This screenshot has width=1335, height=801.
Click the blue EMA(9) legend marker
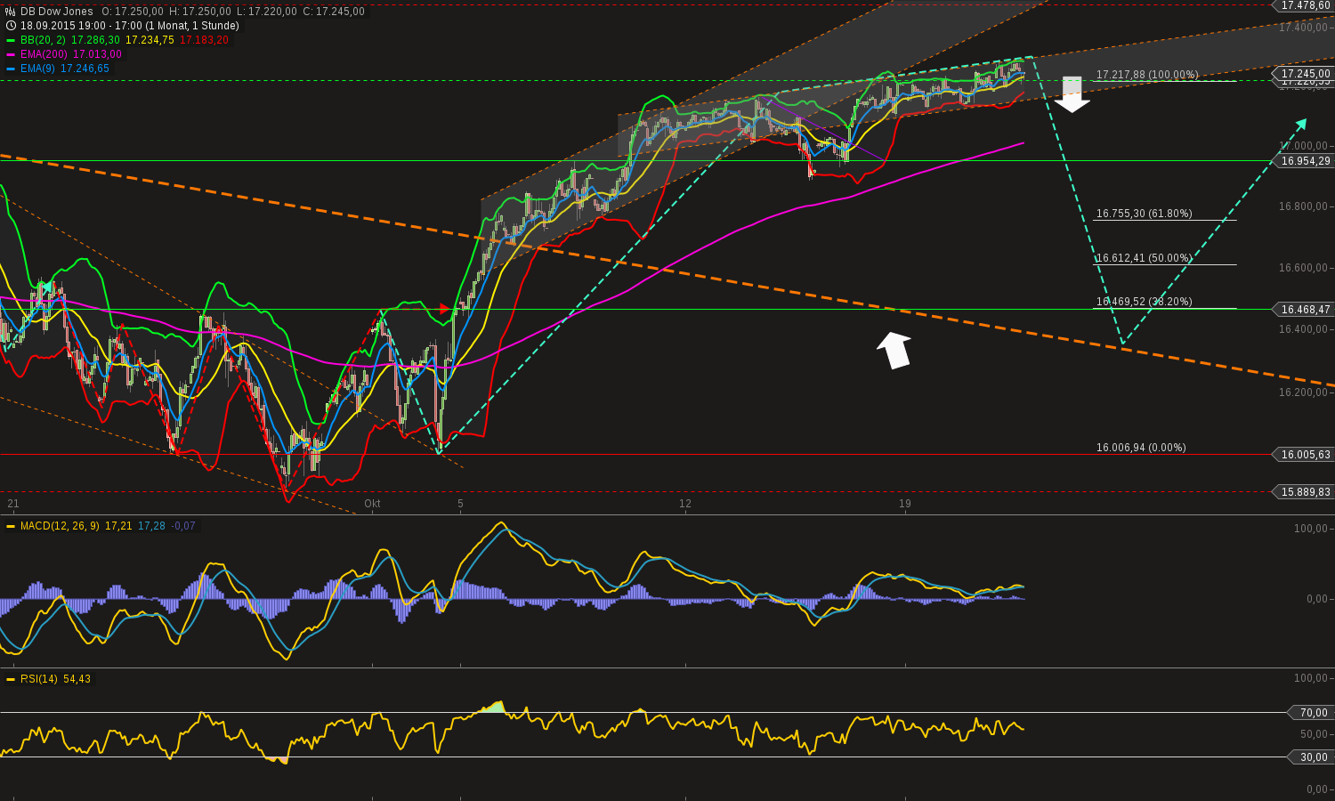tap(11, 69)
